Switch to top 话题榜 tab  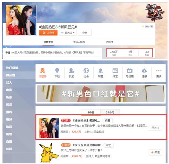[110, 42]
